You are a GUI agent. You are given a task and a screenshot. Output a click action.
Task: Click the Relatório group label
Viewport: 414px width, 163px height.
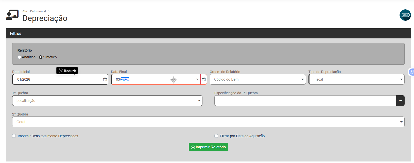tap(25, 50)
